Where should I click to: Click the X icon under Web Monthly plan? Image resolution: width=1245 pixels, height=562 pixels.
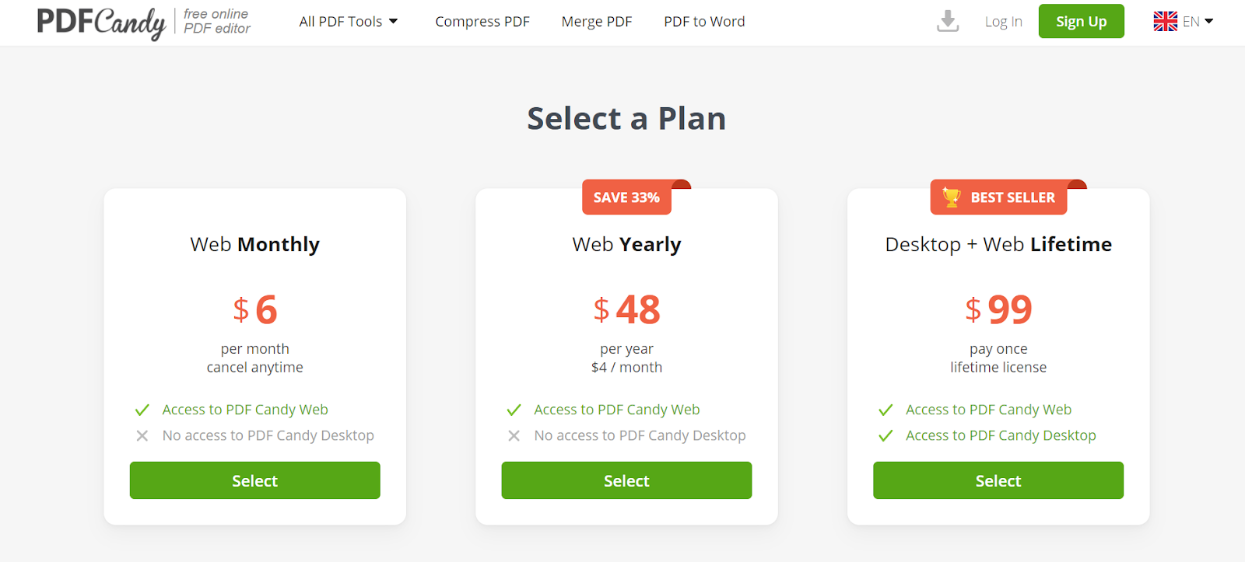(x=142, y=436)
